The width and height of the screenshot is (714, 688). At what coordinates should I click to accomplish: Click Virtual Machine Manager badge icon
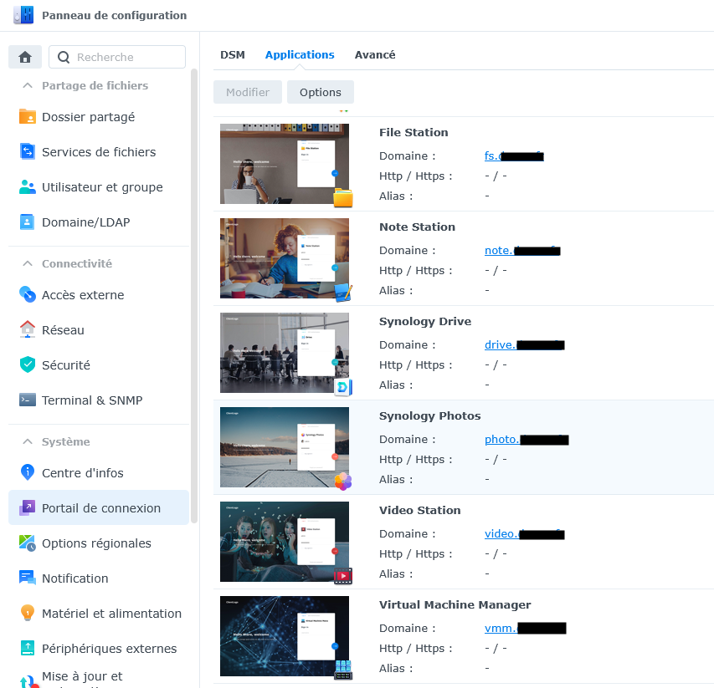pyautogui.click(x=343, y=670)
